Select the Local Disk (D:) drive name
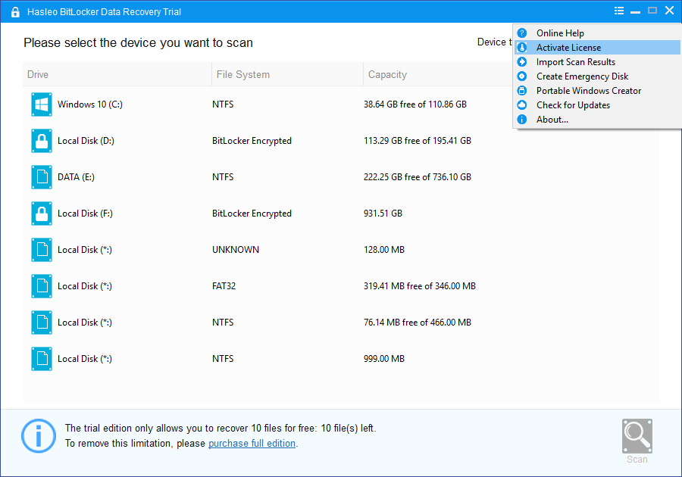The width and height of the screenshot is (682, 477). [x=86, y=141]
